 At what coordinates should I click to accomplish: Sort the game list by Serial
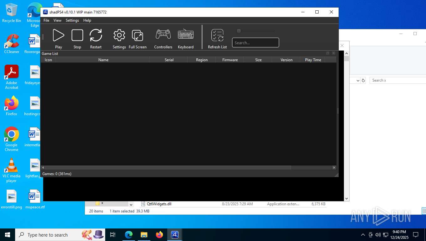[x=169, y=60]
